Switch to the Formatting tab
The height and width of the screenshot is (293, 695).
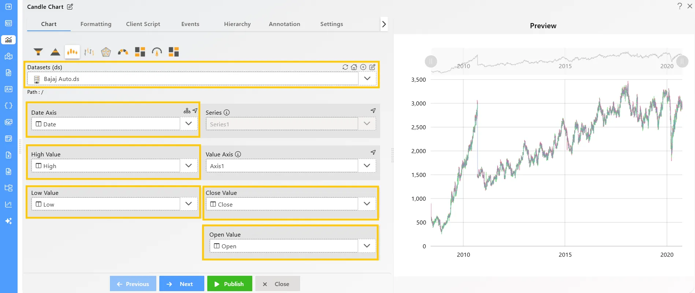96,24
